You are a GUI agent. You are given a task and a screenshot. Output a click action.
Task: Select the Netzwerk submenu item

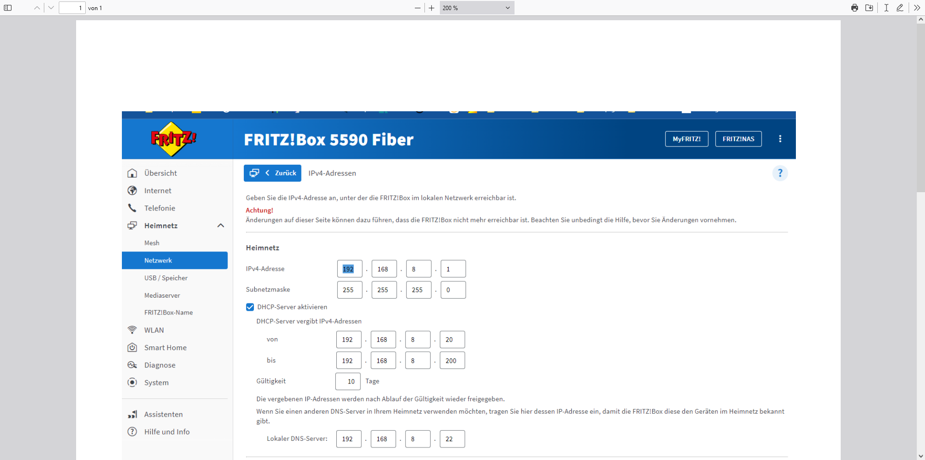(x=174, y=260)
